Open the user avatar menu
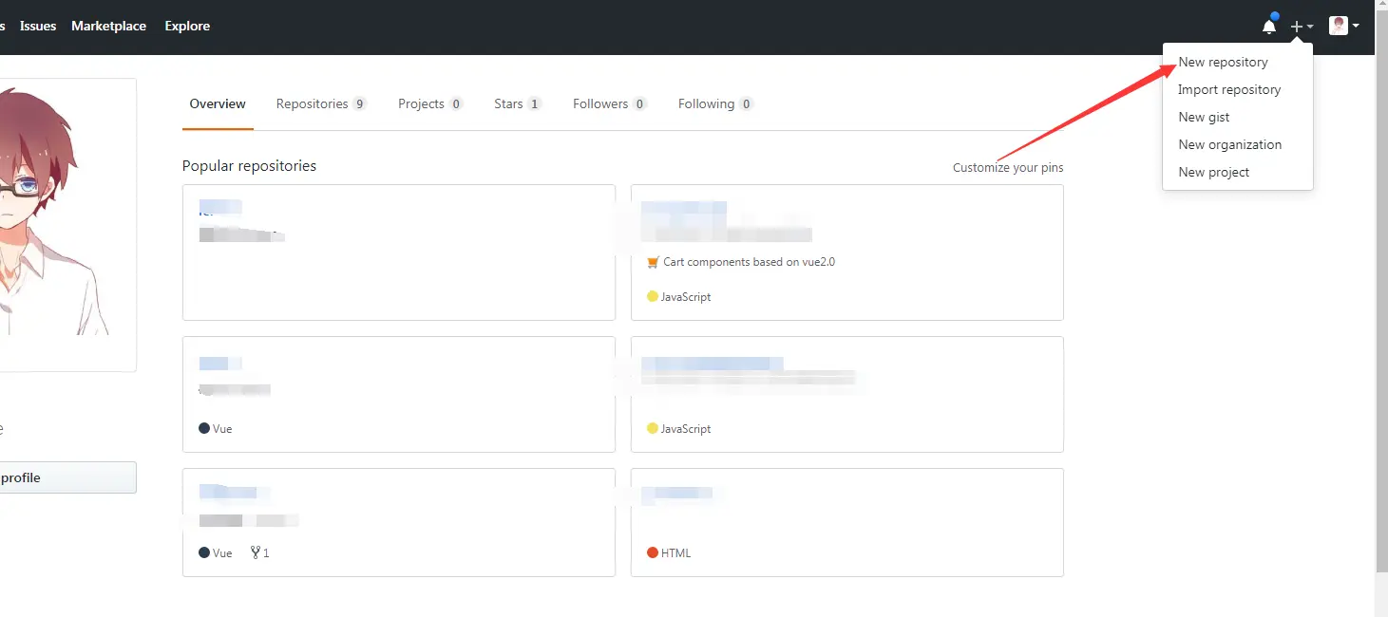The height and width of the screenshot is (617, 1388). tap(1343, 26)
